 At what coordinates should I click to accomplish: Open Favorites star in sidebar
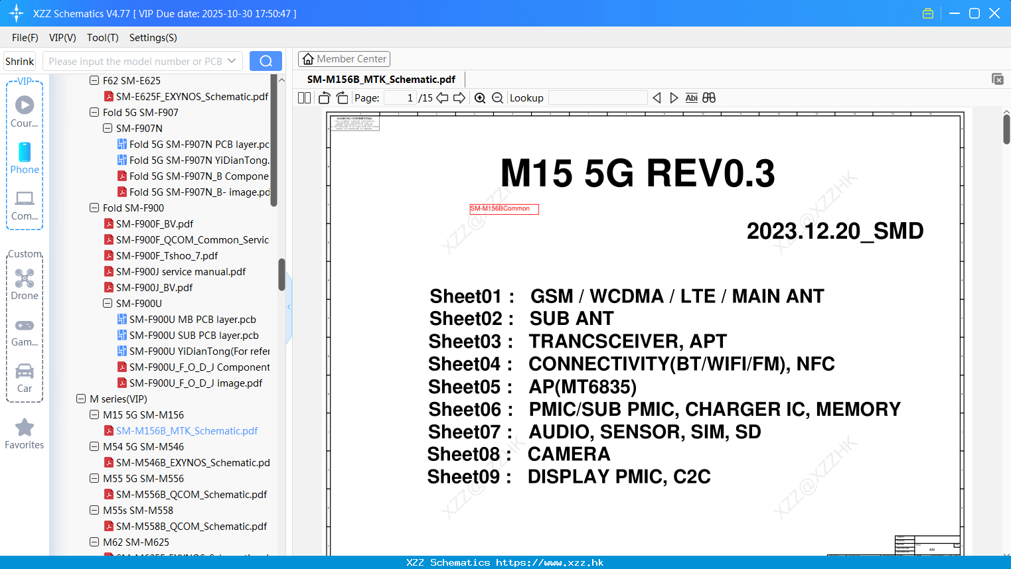point(25,434)
